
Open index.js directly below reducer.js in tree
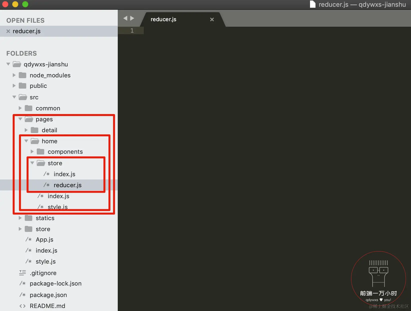(58, 196)
